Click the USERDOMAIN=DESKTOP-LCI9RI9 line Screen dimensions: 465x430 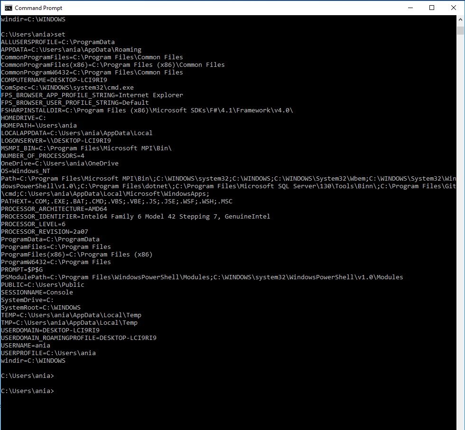tap(50, 330)
